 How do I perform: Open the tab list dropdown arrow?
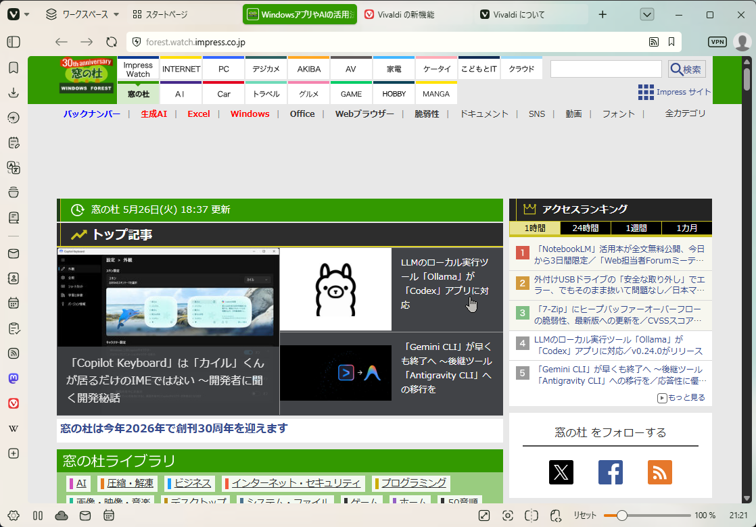647,14
